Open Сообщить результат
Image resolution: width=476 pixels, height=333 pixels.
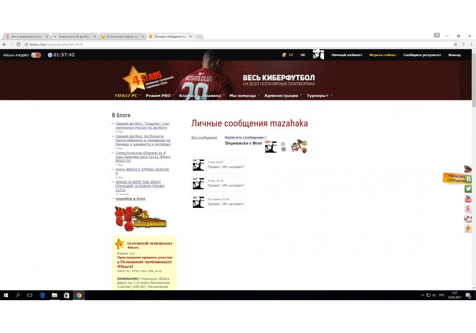(422, 55)
